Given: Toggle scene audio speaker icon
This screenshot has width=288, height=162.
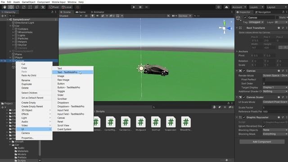Looking at the screenshot, I should [97, 16].
